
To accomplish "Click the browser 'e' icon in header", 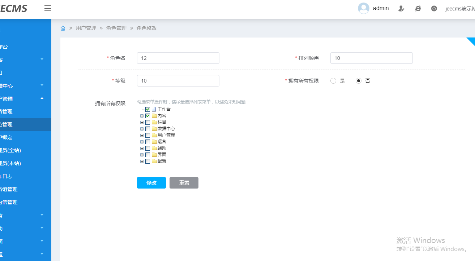I will [x=418, y=8].
